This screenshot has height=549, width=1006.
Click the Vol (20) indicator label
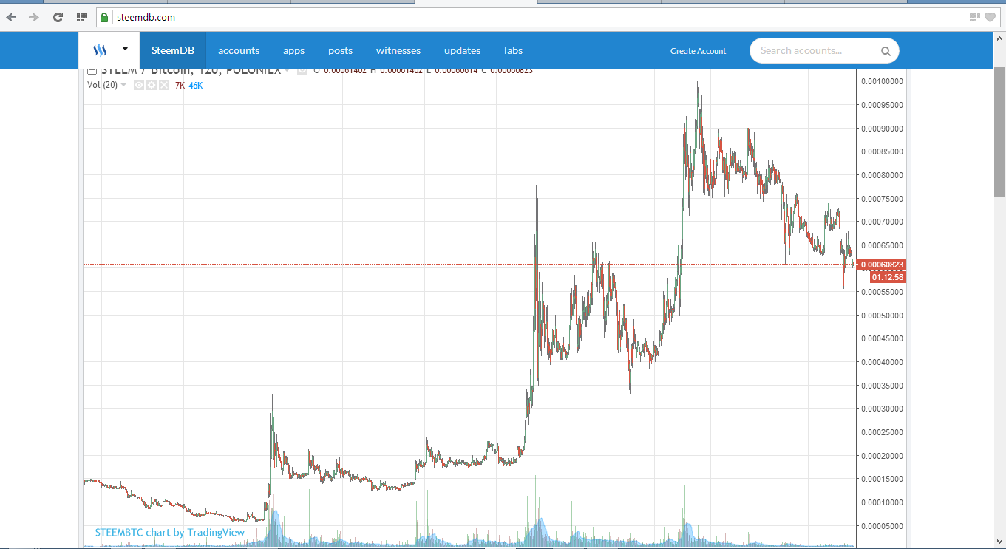coord(102,86)
